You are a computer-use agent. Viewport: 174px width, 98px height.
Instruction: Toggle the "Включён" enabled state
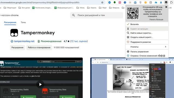[x=147, y=24]
